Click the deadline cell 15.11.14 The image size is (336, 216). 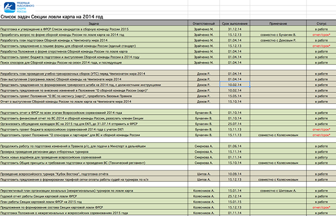click(235, 152)
